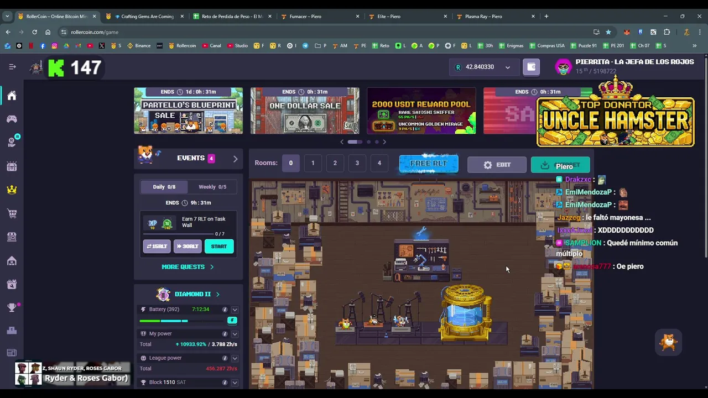Image resolution: width=708 pixels, height=398 pixels.
Task: Open the news icon at sidebar bottom
Action: click(12, 353)
